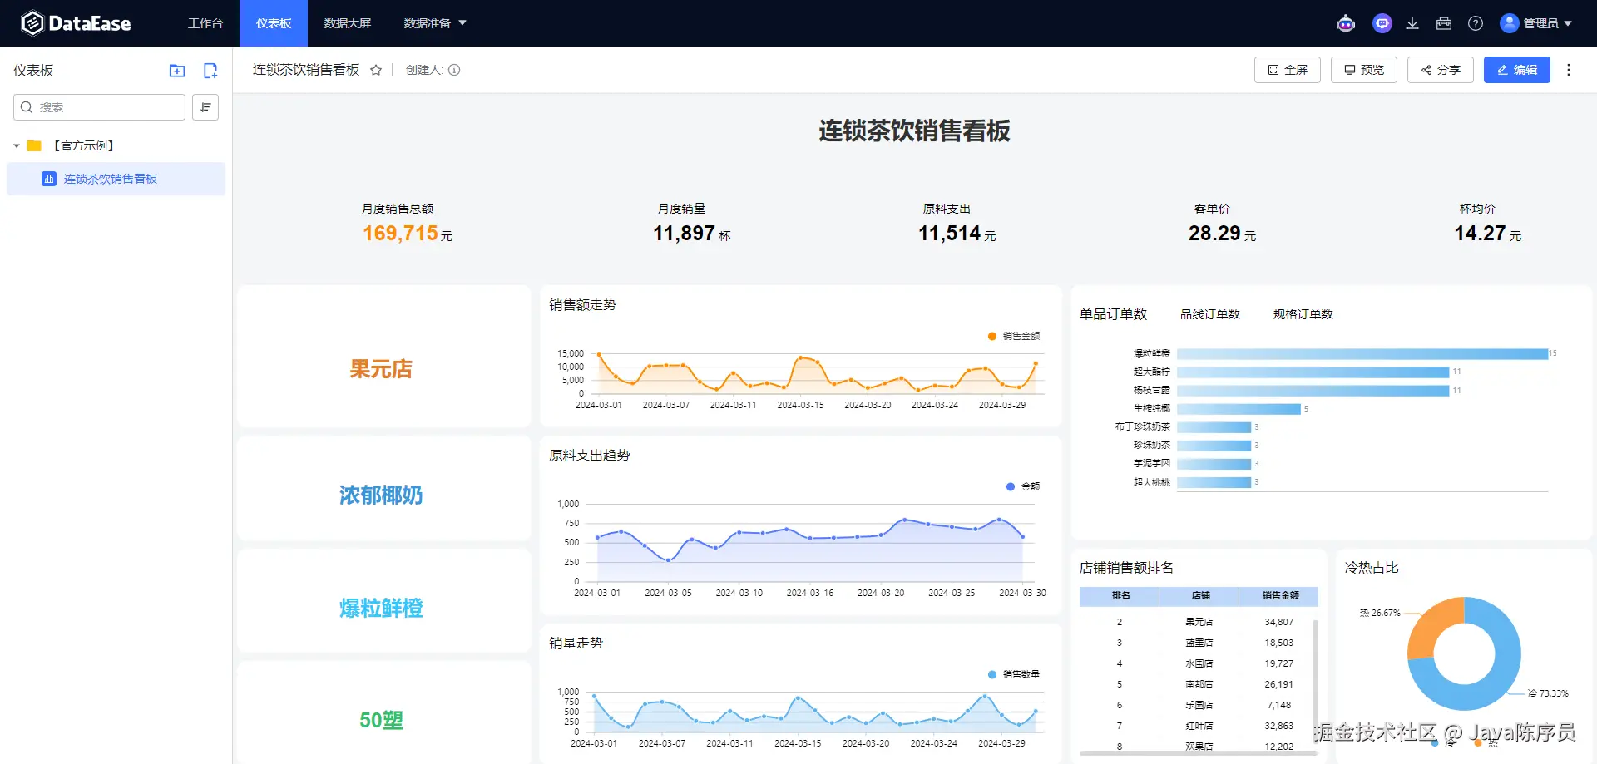Show creator info icon next to 创建人

(x=454, y=70)
